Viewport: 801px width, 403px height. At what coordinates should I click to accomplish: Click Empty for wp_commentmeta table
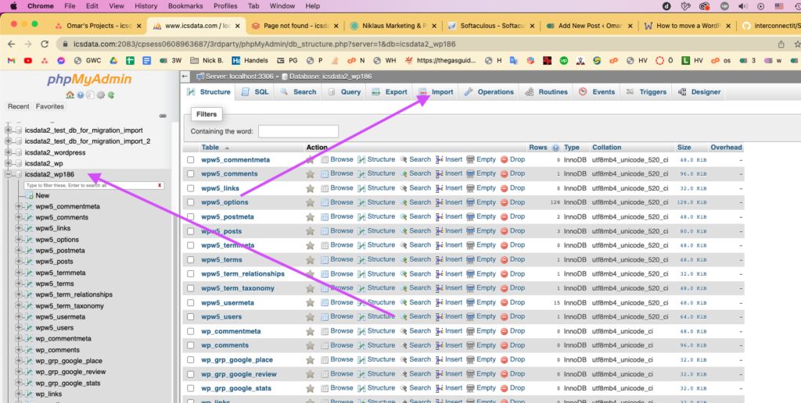[x=481, y=331]
